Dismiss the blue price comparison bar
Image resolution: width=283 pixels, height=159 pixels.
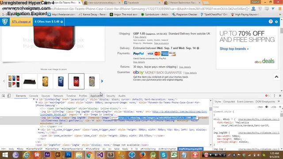tap(276, 22)
